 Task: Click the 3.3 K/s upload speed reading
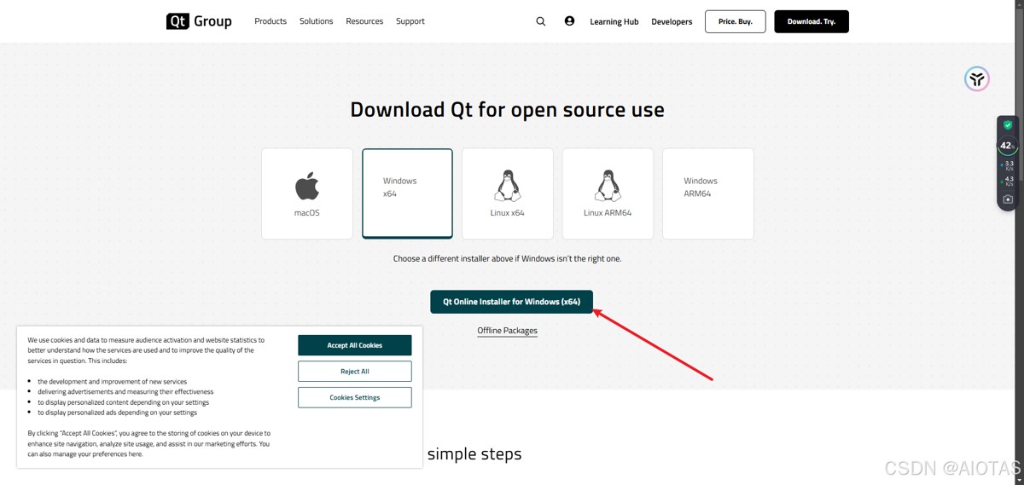tap(1008, 165)
